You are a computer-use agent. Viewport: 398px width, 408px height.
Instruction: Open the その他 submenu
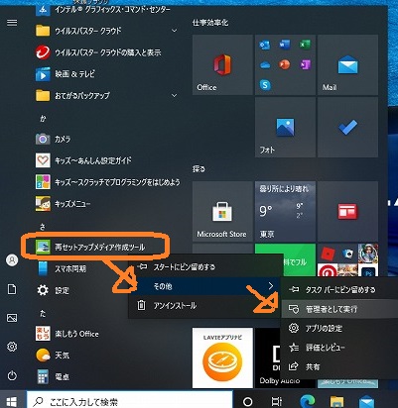205,286
